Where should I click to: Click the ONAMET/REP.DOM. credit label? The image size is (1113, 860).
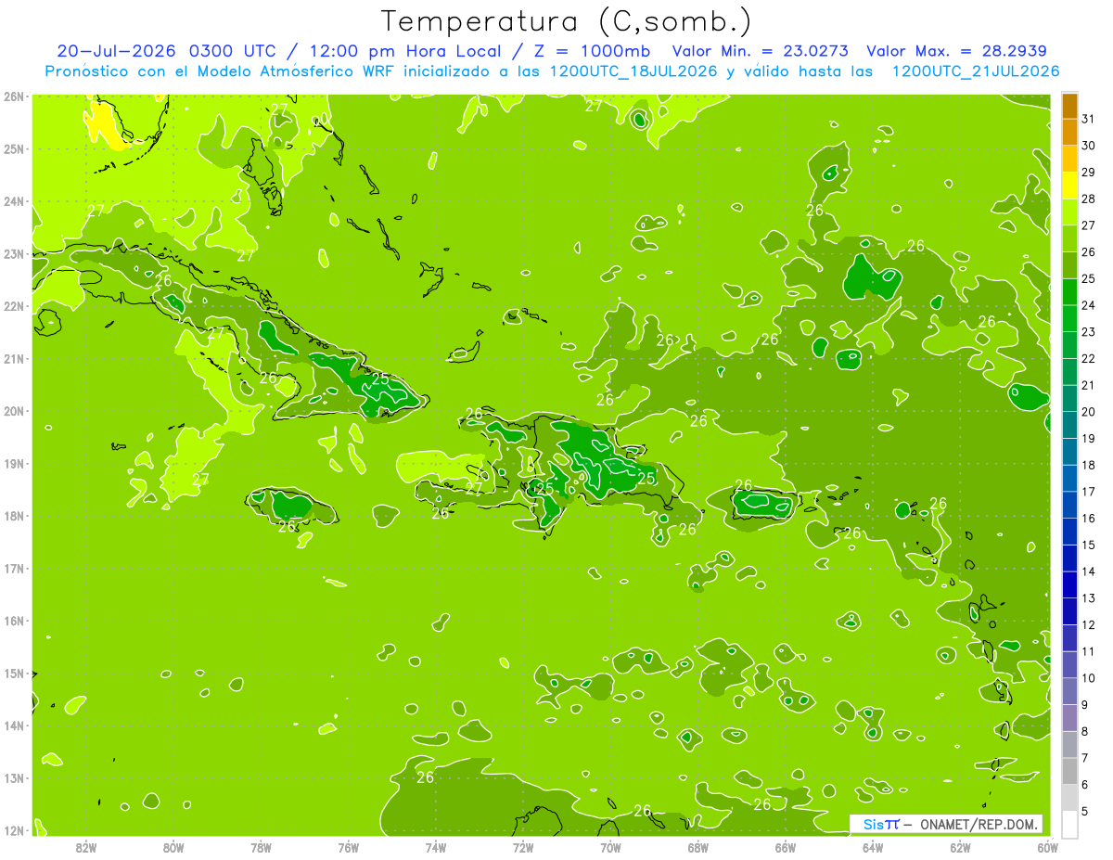pyautogui.click(x=979, y=824)
